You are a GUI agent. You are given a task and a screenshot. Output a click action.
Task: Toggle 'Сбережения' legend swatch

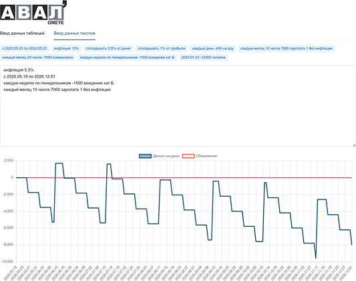(188, 156)
